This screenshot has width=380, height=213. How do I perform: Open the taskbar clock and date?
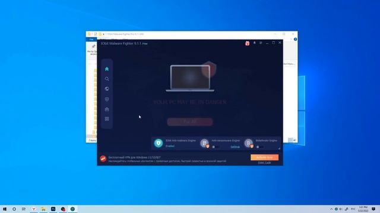pyautogui.click(x=363, y=209)
